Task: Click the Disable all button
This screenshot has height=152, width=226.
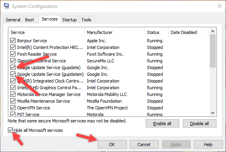Action: coord(199,124)
